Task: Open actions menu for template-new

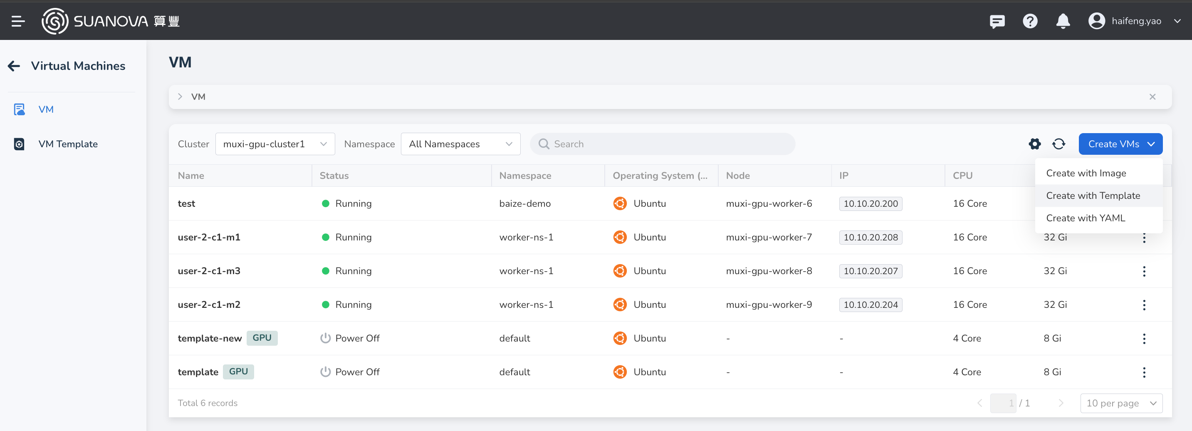Action: [x=1144, y=339]
